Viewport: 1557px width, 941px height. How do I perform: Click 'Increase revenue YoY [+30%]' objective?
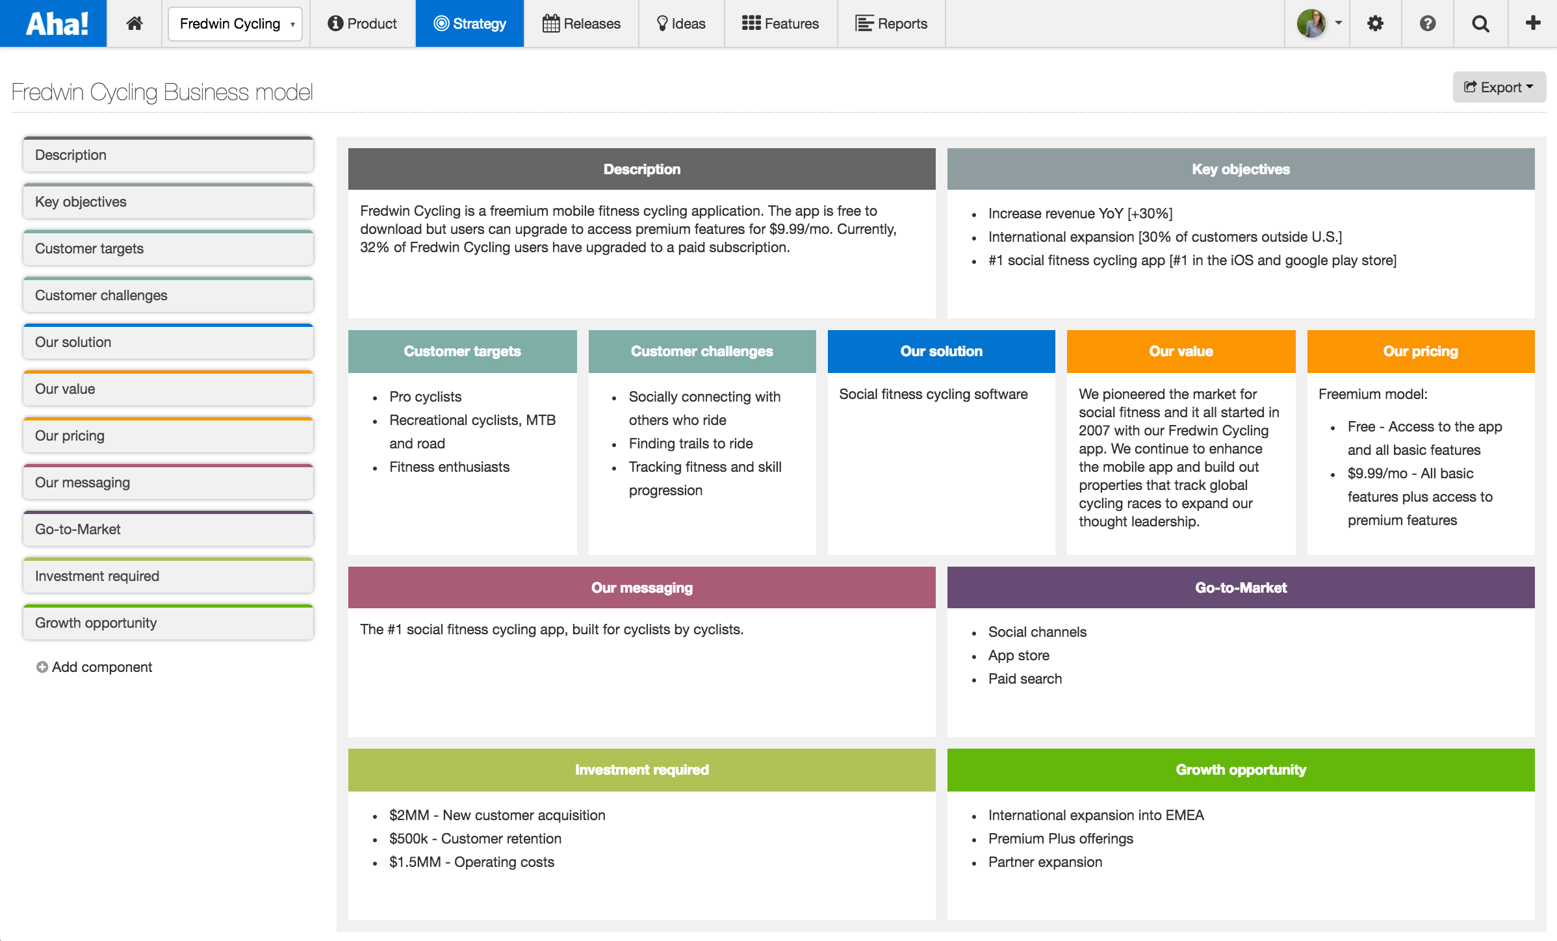(x=1081, y=213)
